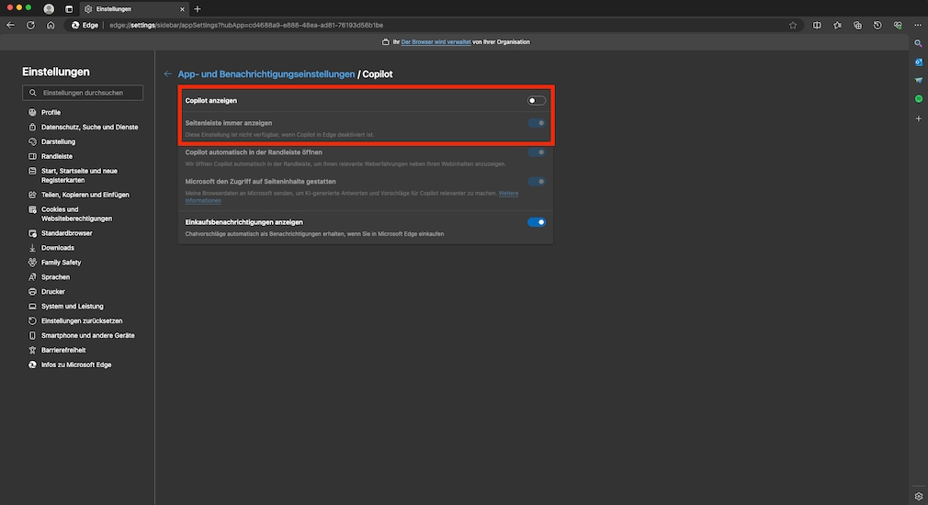Image resolution: width=928 pixels, height=505 pixels.
Task: Add this page to favorites with star
Action: coord(793,25)
